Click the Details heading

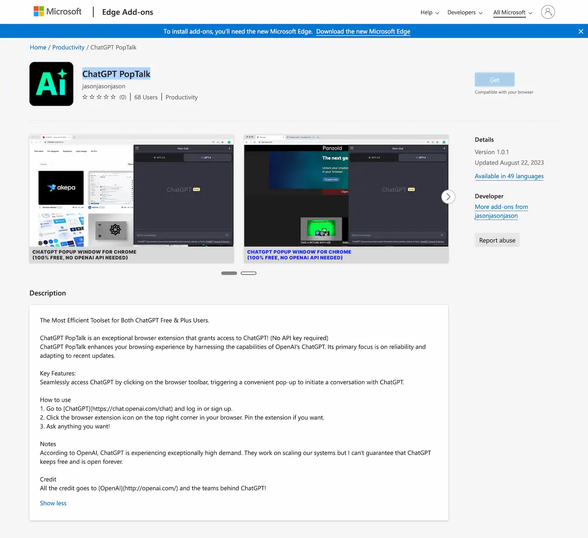point(484,140)
